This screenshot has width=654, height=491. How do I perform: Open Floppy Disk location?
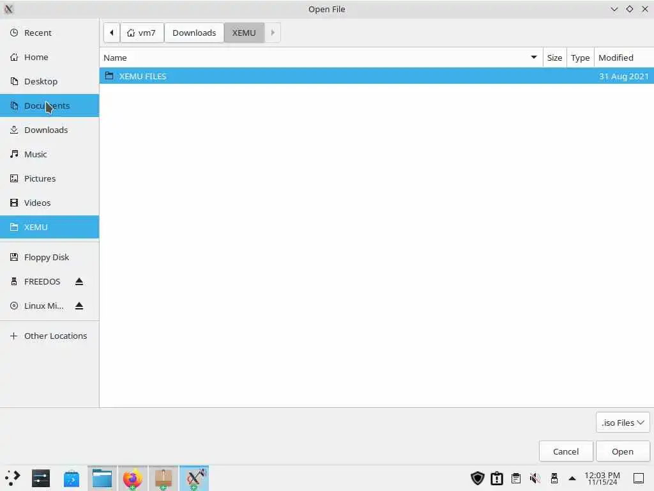(x=49, y=257)
